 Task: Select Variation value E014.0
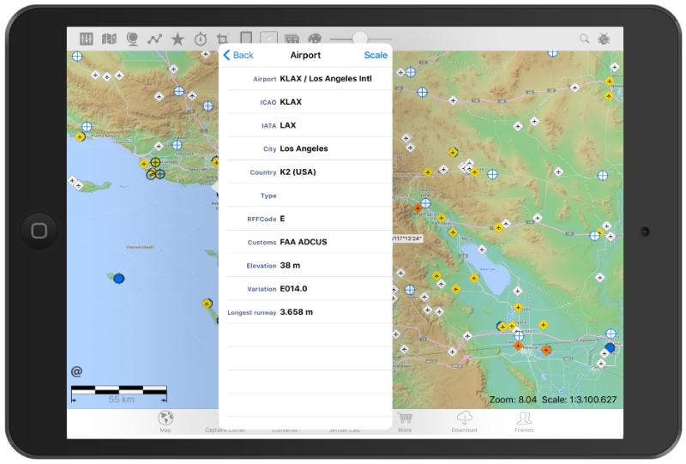click(x=293, y=289)
